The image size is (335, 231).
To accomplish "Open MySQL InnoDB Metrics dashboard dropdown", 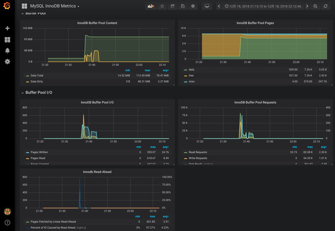I will click(x=55, y=6).
